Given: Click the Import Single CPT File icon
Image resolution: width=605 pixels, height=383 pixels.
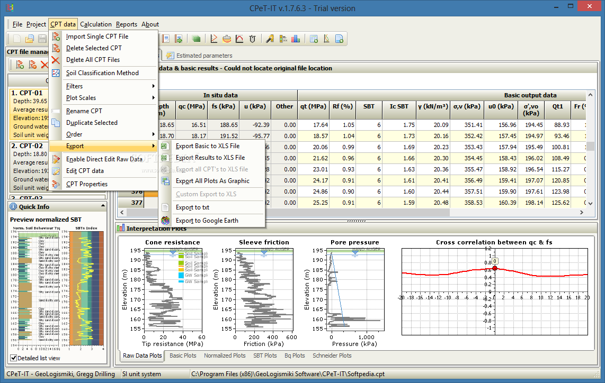Looking at the screenshot, I should point(56,36).
